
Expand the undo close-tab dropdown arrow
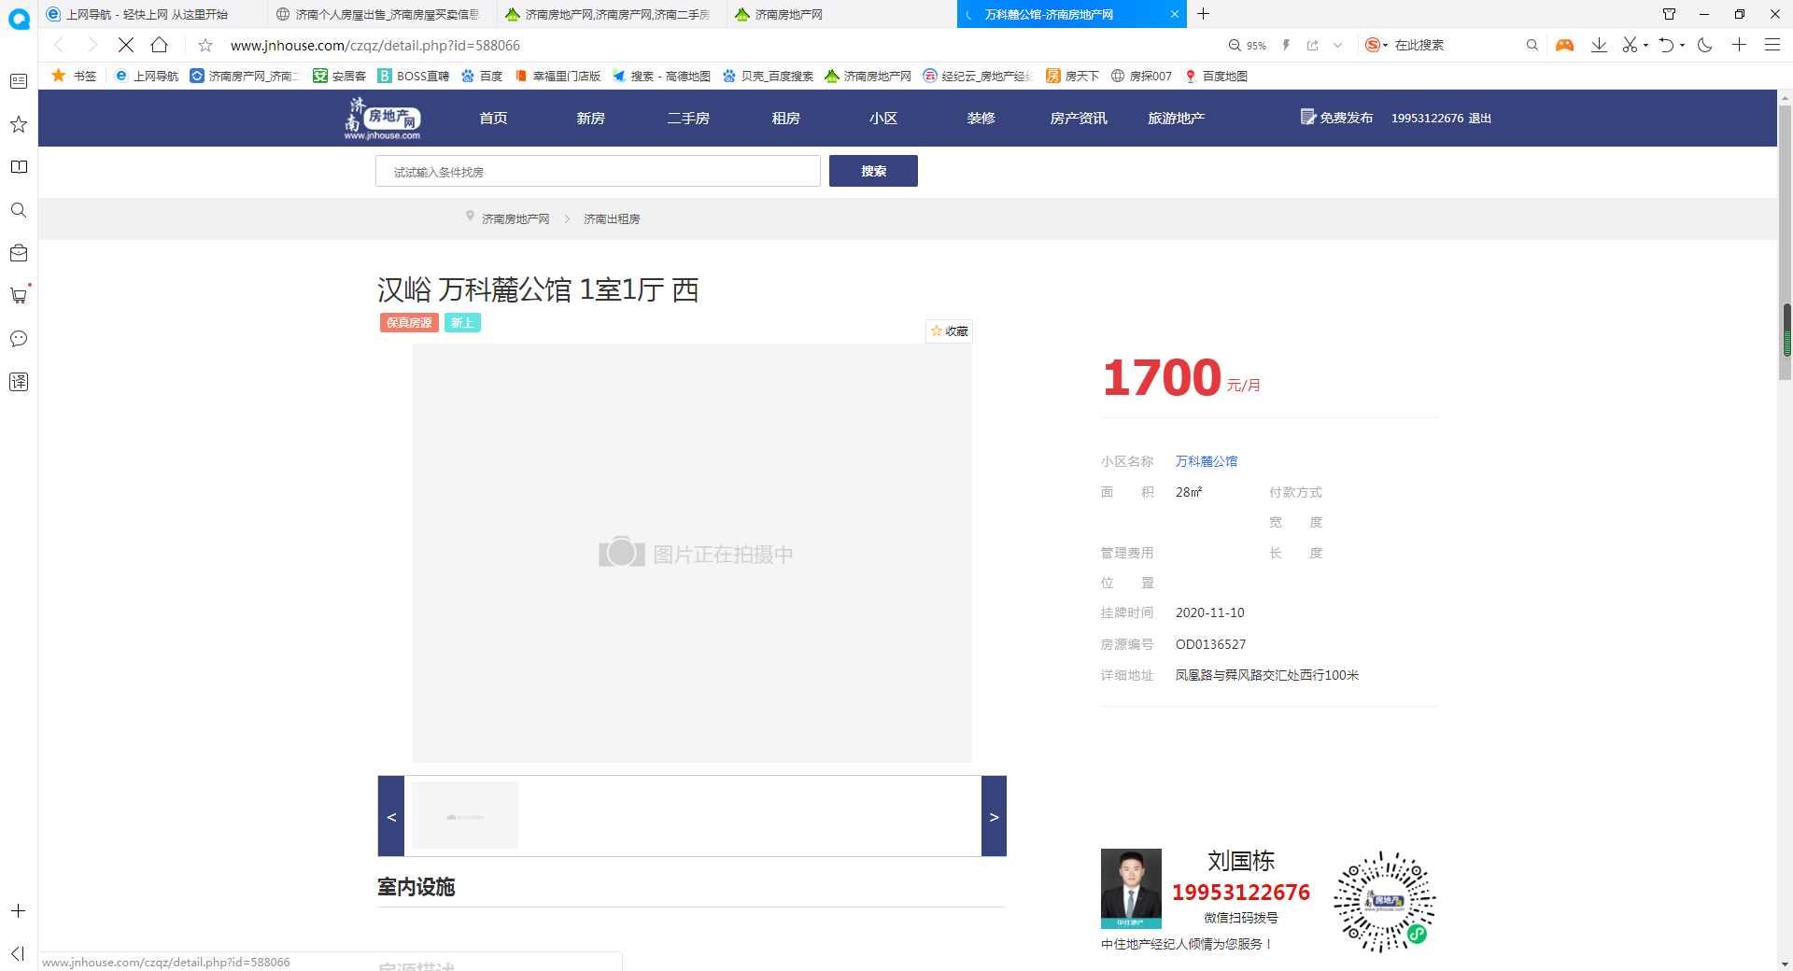coord(1683,45)
